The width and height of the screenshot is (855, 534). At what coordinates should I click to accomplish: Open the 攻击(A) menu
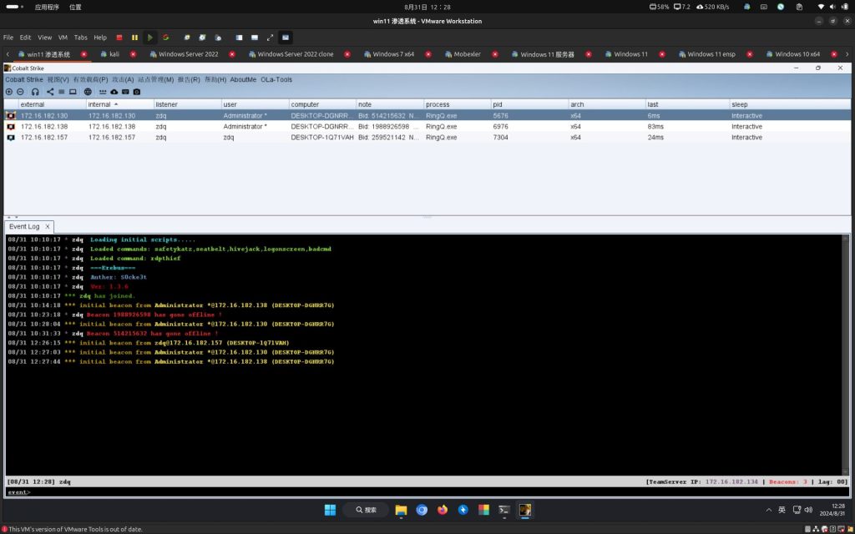tap(123, 79)
